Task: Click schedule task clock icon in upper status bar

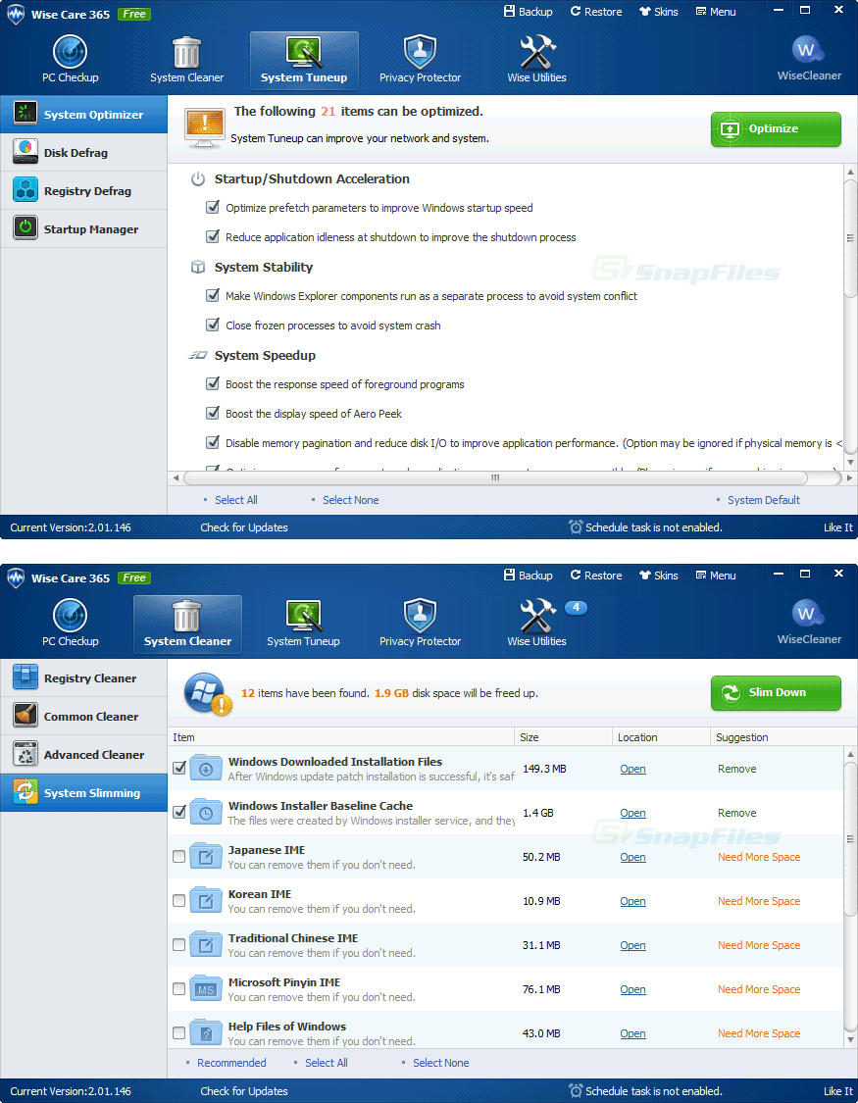Action: 576,526
